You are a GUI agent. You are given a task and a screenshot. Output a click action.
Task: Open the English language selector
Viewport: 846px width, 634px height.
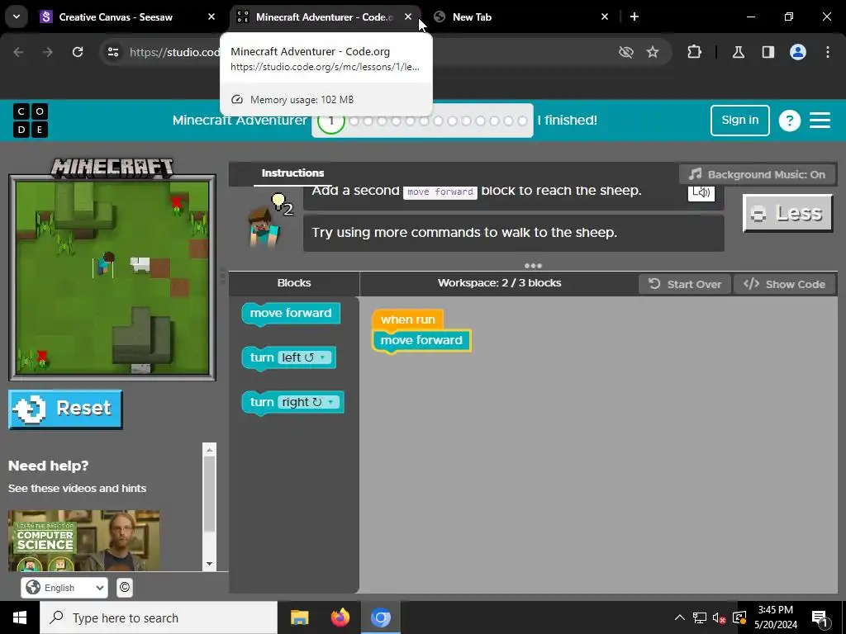[64, 587]
